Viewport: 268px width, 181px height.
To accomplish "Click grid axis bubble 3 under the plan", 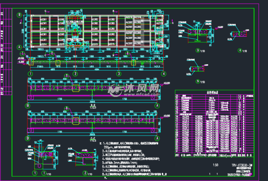I will click(119, 74).
